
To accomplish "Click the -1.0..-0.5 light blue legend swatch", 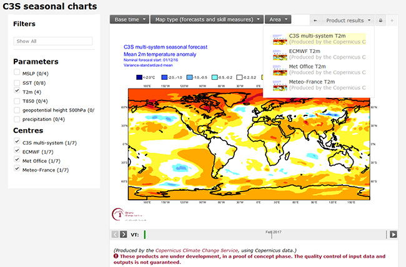I will click(x=189, y=77).
